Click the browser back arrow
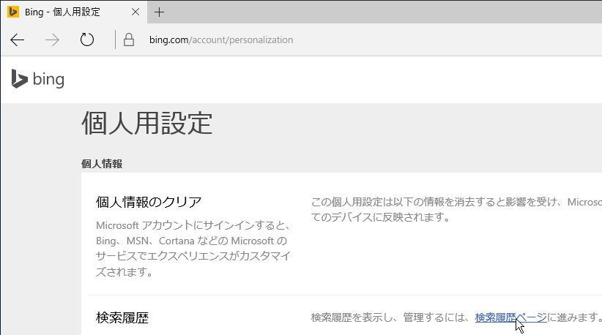Image resolution: width=602 pixels, height=335 pixels. [x=18, y=39]
